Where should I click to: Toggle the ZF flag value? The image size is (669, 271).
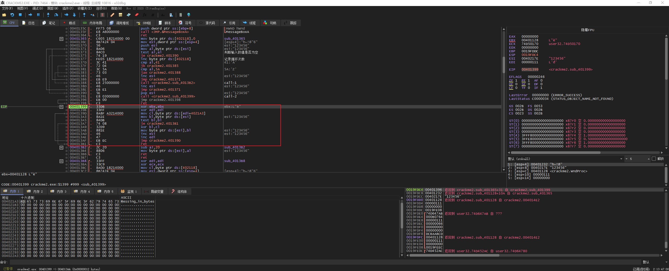[516, 80]
